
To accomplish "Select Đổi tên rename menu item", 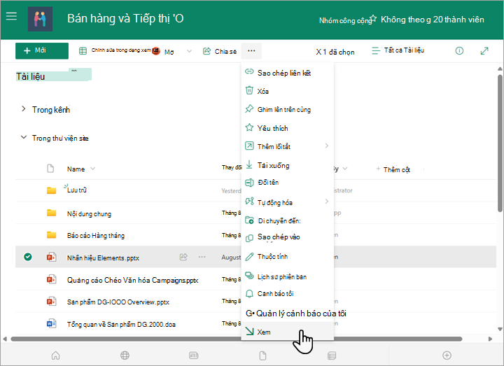I will [288, 183].
